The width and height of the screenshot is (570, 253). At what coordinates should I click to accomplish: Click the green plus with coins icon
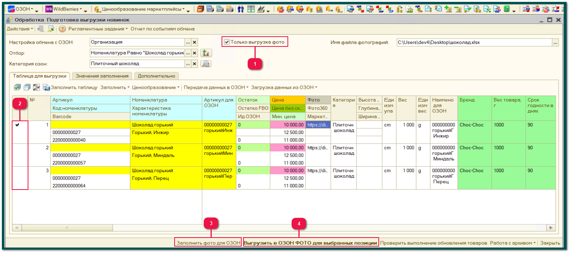coord(448,9)
